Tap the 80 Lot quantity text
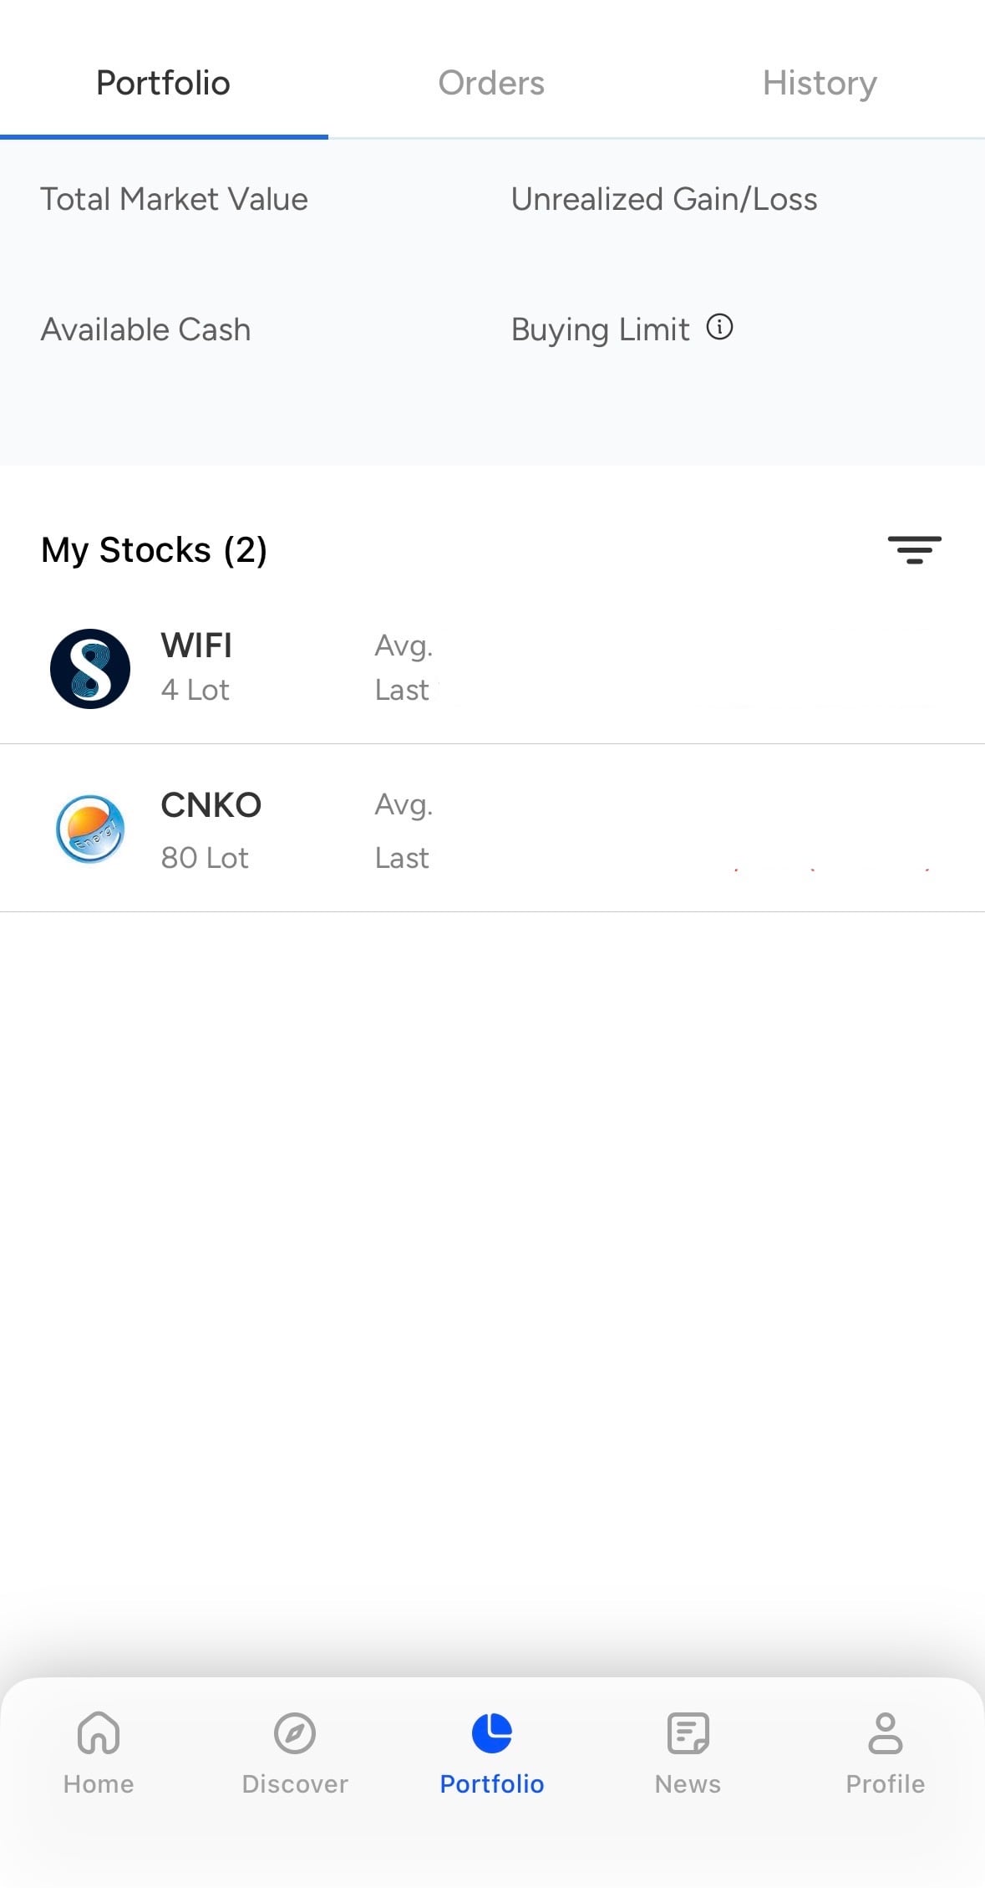The image size is (985, 1888). (x=205, y=858)
